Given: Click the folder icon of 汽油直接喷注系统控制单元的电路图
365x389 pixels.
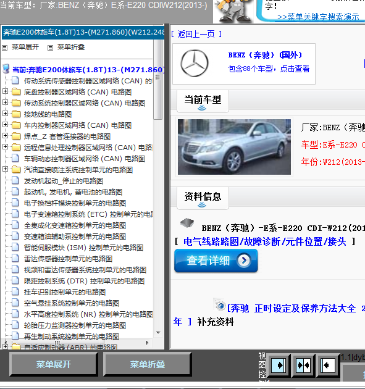Looking at the screenshot, I should [x=16, y=169].
